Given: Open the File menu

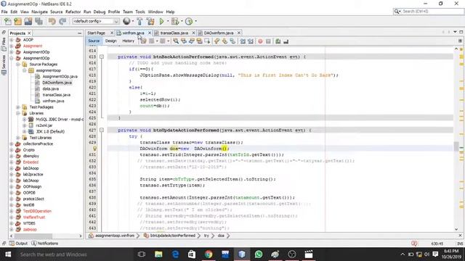Looking at the screenshot, I should tap(4, 12).
